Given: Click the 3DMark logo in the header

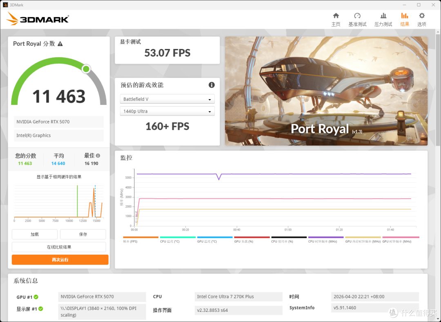Looking at the screenshot, I should 38,18.
